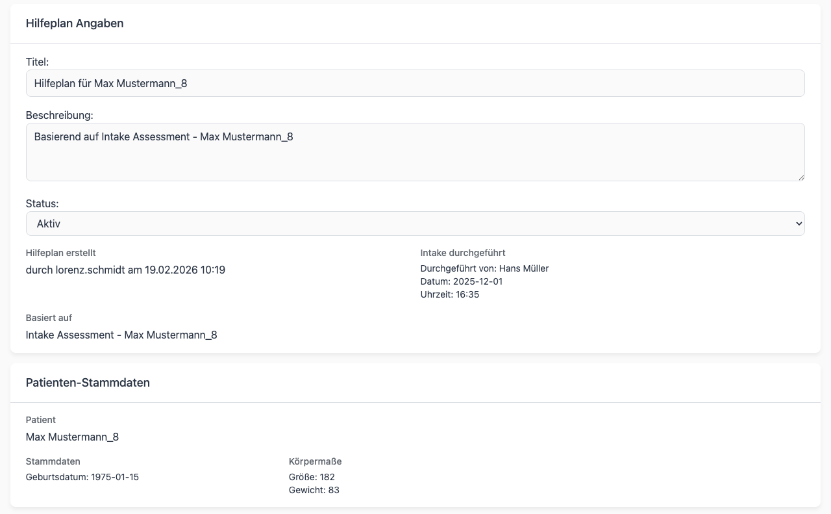Select the Hilfeplan Angaben section heading
The height and width of the screenshot is (514, 831).
tap(75, 23)
